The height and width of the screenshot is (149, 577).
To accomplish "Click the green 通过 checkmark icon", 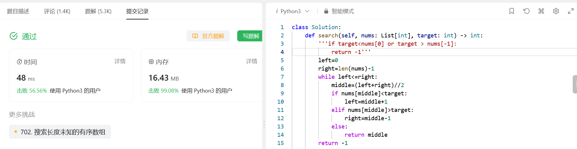I will point(14,36).
